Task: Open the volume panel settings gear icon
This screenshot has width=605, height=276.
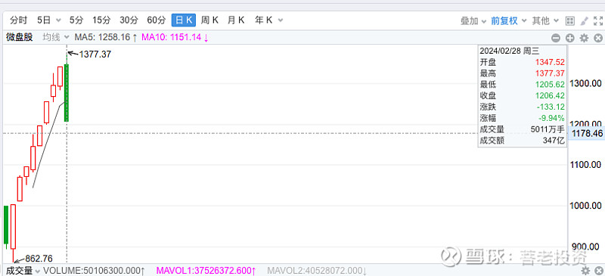Action: (x=585, y=270)
